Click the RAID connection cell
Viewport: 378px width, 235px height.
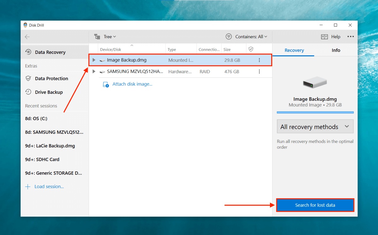click(204, 72)
